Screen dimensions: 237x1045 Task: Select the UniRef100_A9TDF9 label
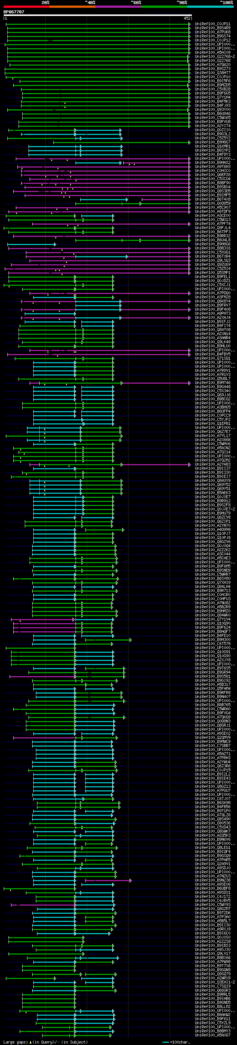[x=212, y=211]
